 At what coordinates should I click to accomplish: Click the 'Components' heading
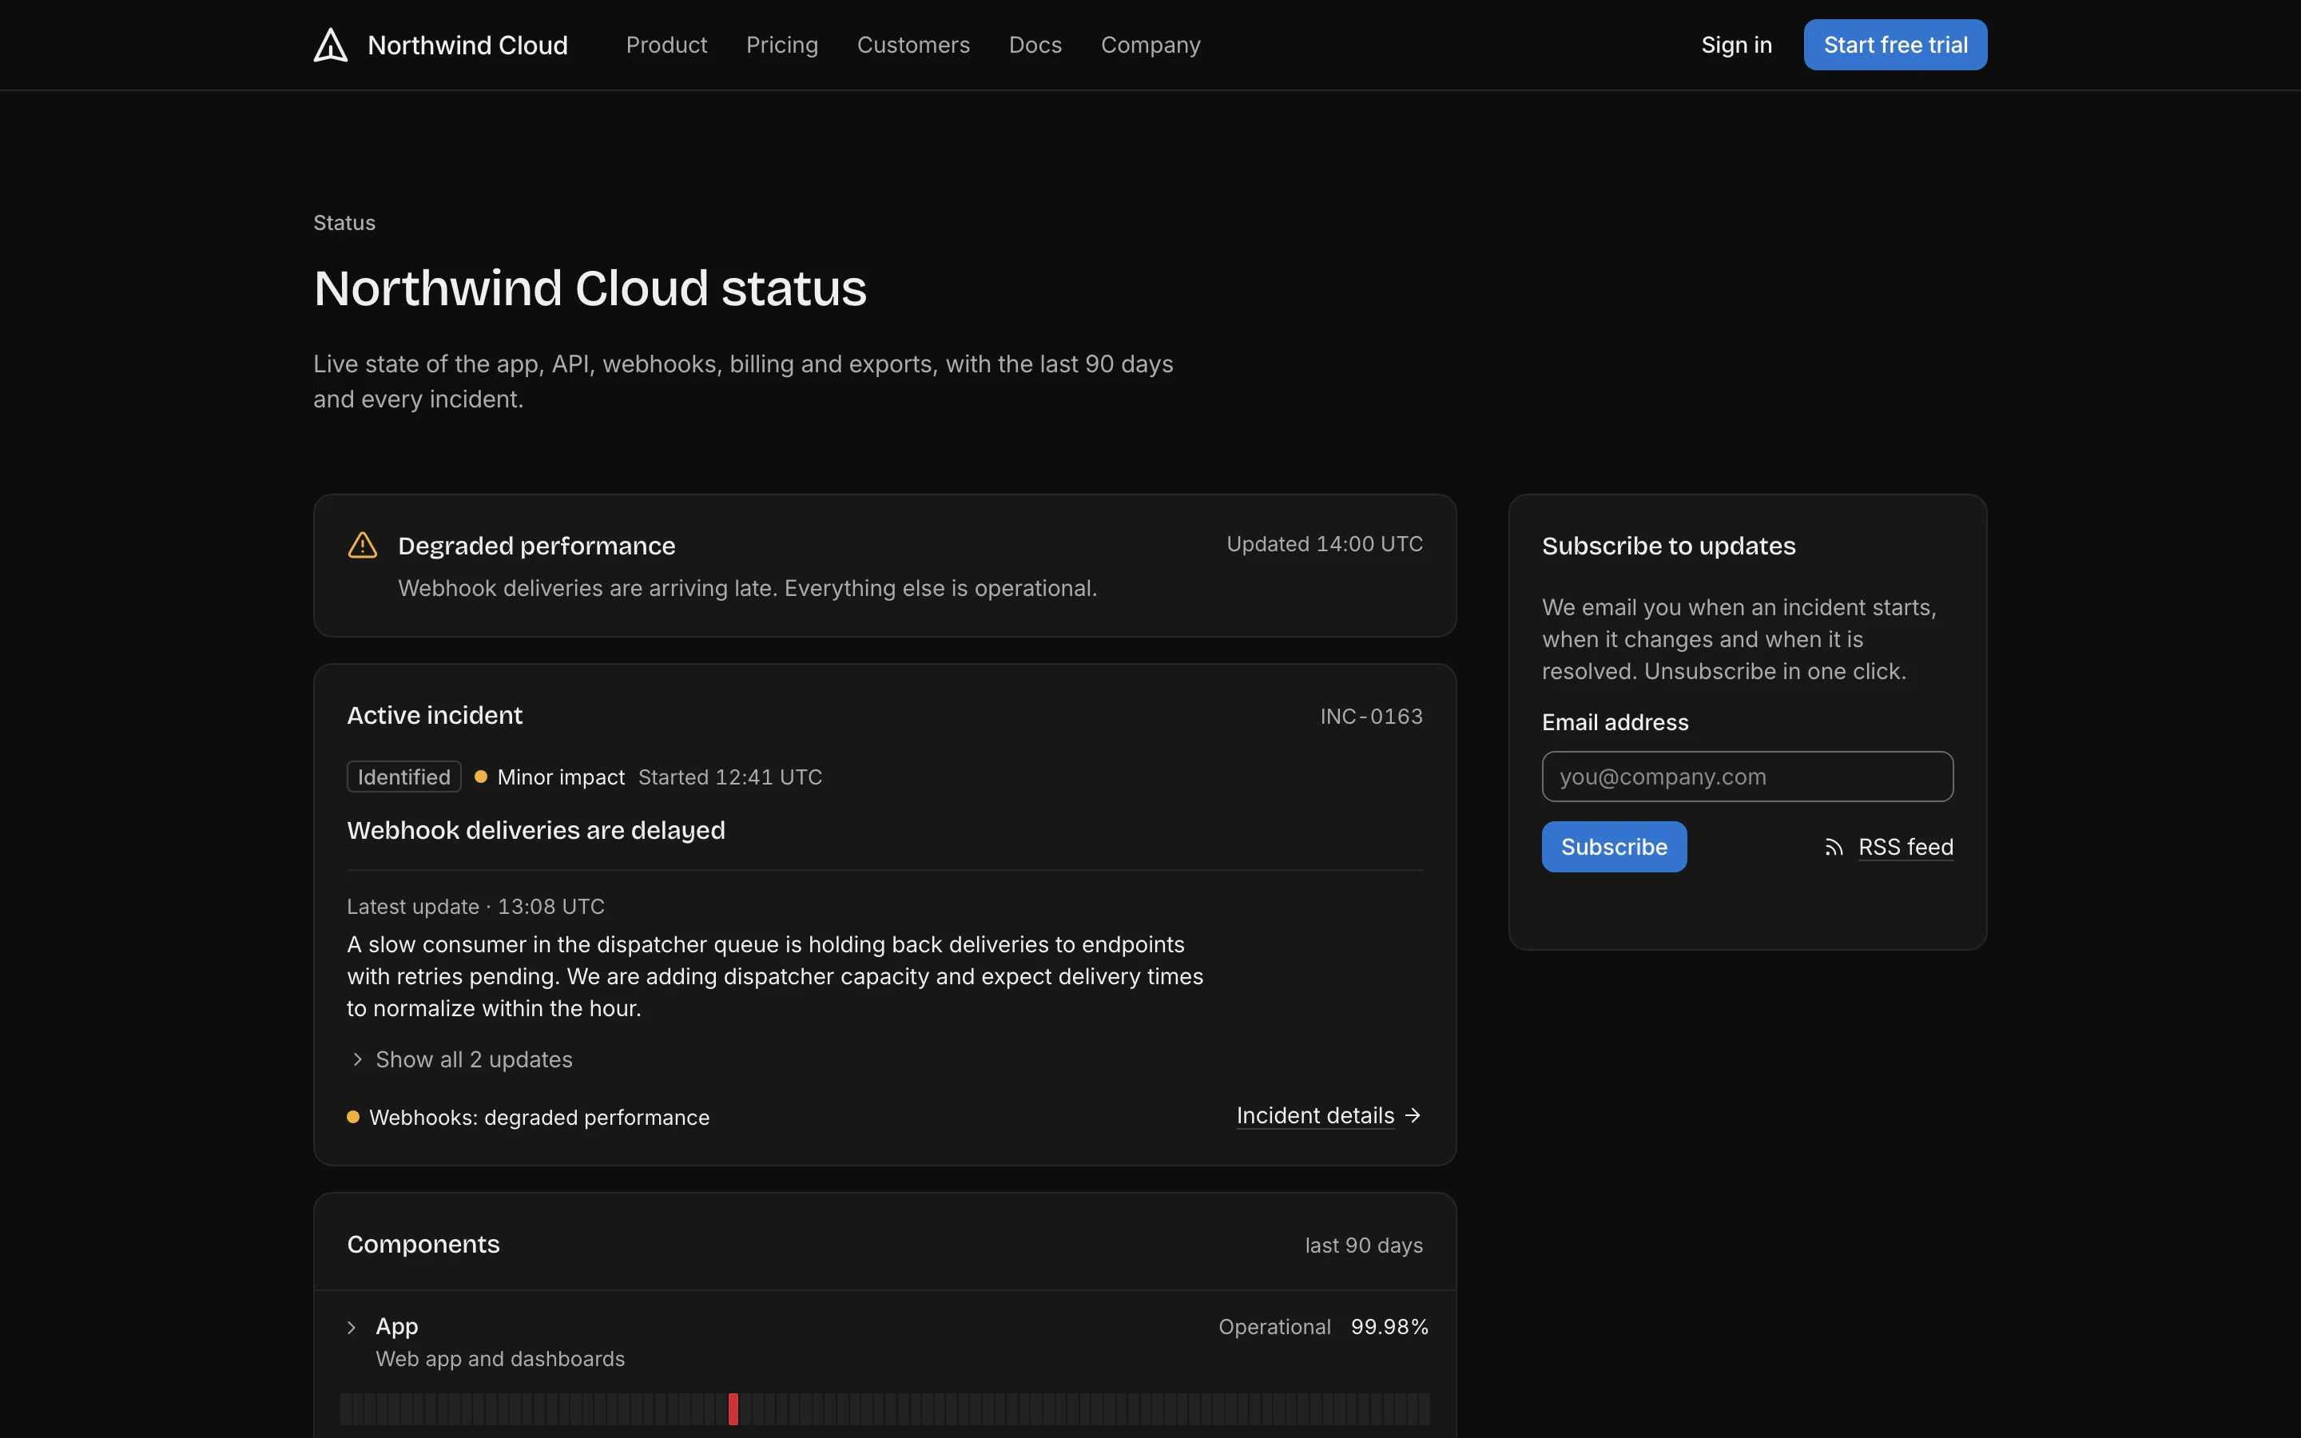(423, 1244)
